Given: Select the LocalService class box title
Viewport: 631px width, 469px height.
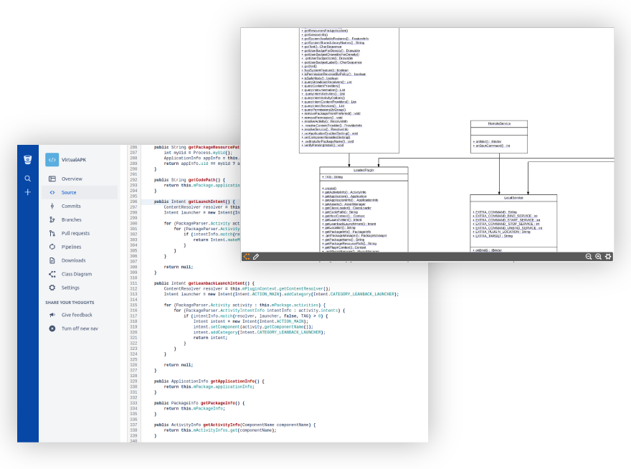Looking at the screenshot, I should click(513, 198).
